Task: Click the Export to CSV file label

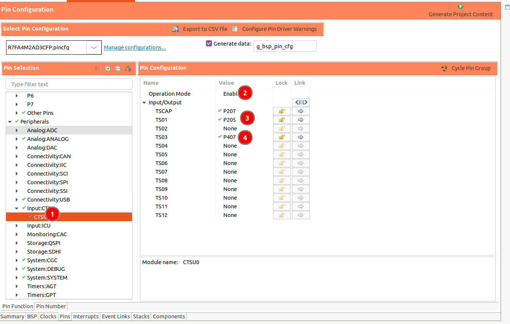Action: pyautogui.click(x=205, y=29)
